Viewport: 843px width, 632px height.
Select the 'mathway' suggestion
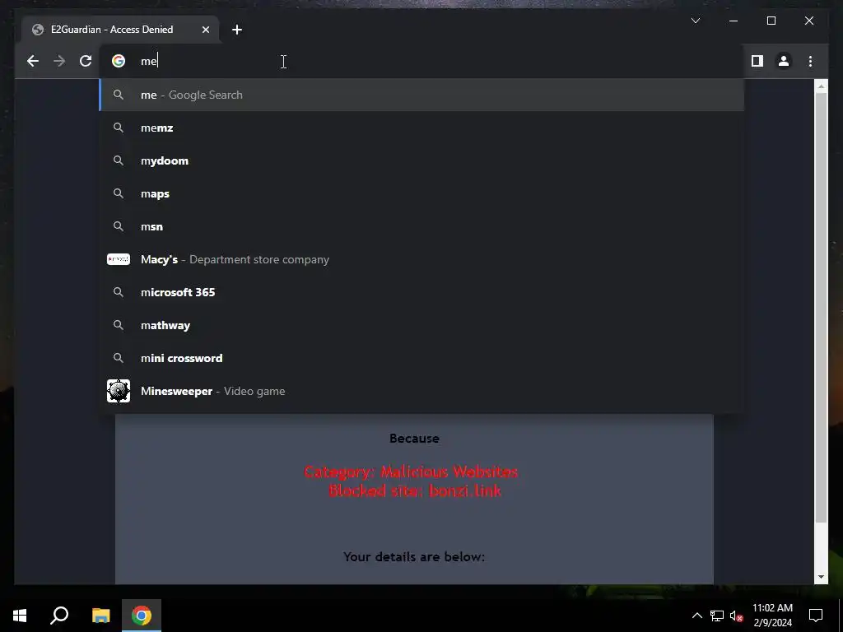[x=422, y=325]
